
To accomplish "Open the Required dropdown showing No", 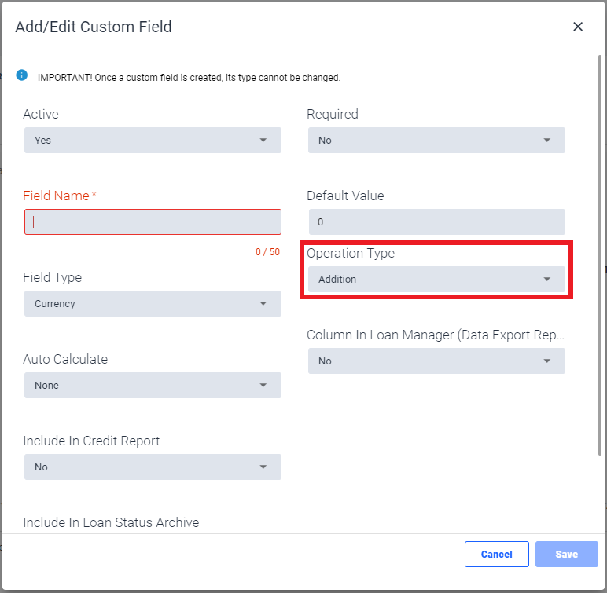I will tap(436, 140).
